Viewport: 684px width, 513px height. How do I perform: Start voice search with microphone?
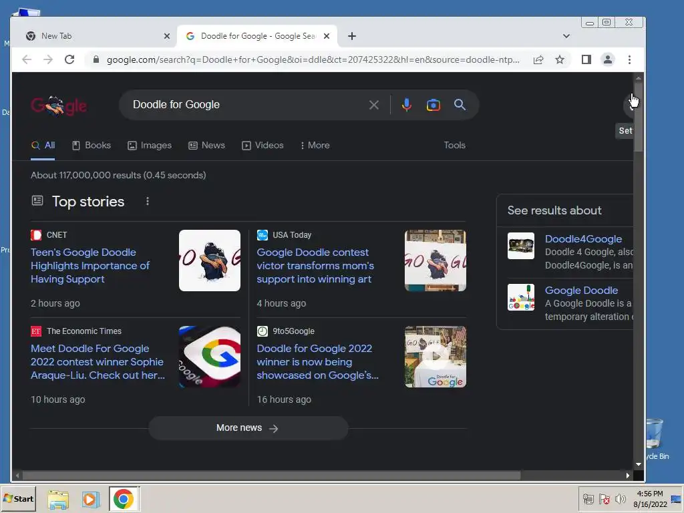tap(407, 105)
